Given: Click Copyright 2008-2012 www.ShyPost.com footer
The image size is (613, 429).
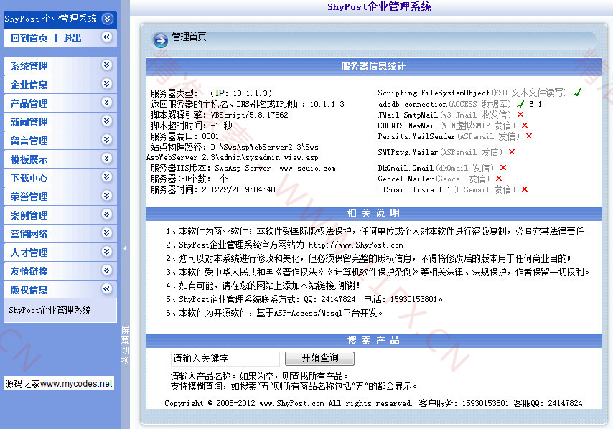Looking at the screenshot, I should [x=289, y=403].
